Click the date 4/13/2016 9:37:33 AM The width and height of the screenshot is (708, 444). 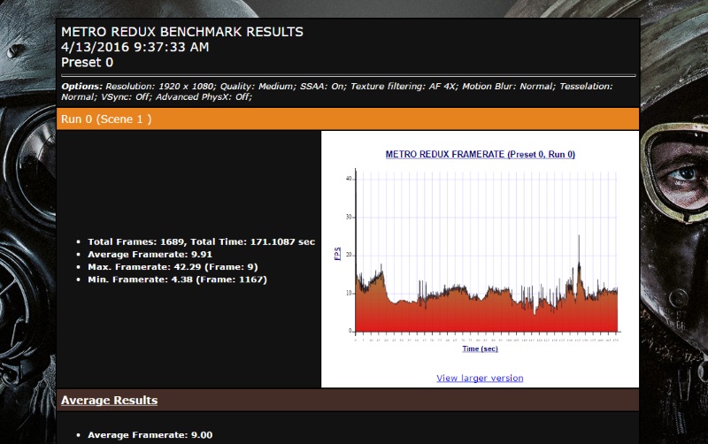click(135, 47)
